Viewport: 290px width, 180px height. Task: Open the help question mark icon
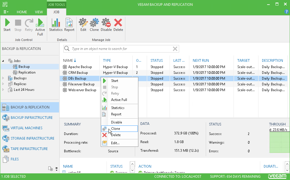286,12
